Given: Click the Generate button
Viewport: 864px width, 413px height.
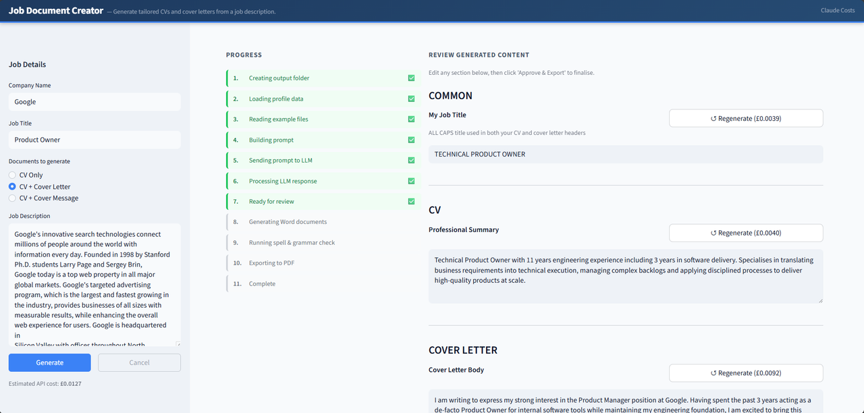Looking at the screenshot, I should click(49, 362).
